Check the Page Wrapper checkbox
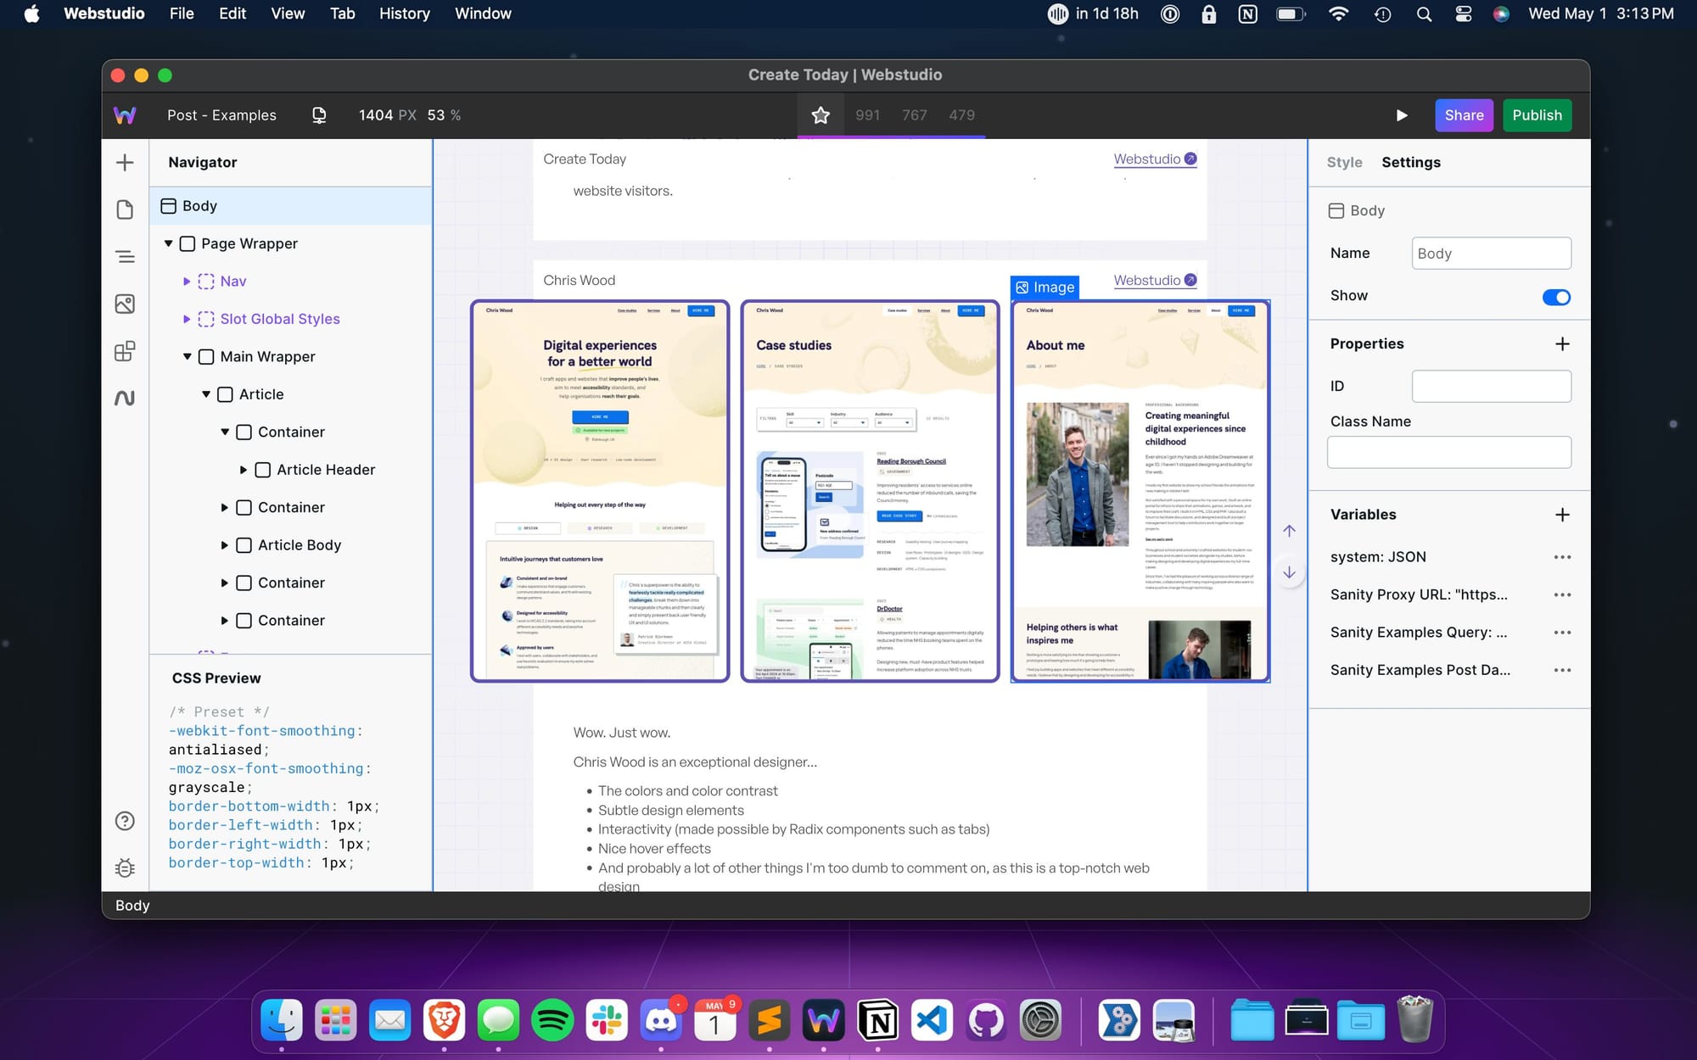Screen dimensions: 1697x1060 [x=188, y=243]
